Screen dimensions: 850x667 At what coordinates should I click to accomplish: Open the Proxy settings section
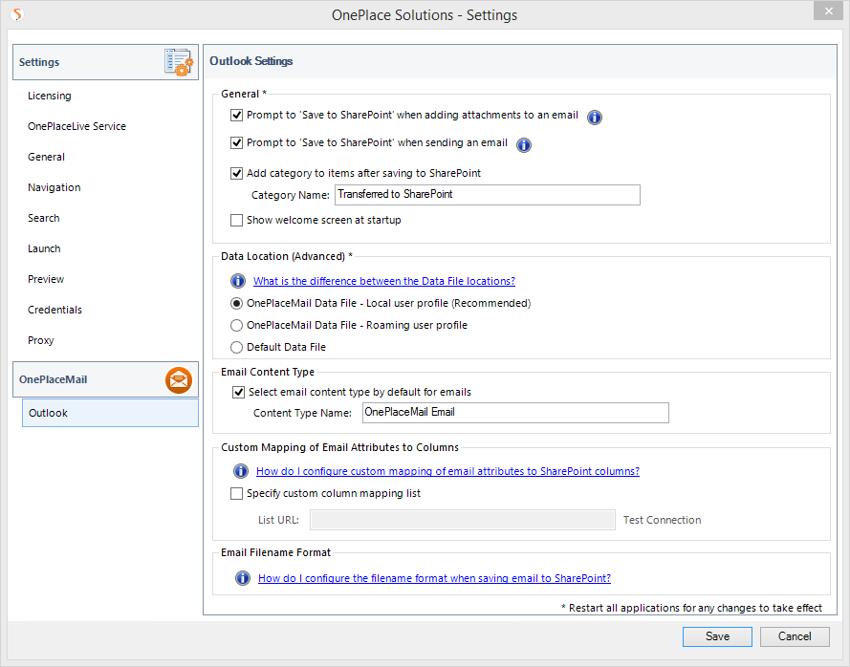coord(41,340)
